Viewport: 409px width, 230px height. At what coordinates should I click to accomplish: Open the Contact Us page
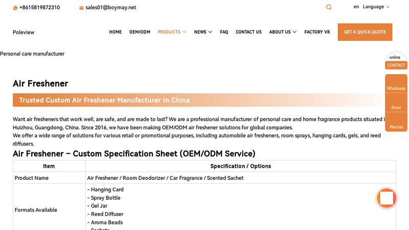(248, 32)
